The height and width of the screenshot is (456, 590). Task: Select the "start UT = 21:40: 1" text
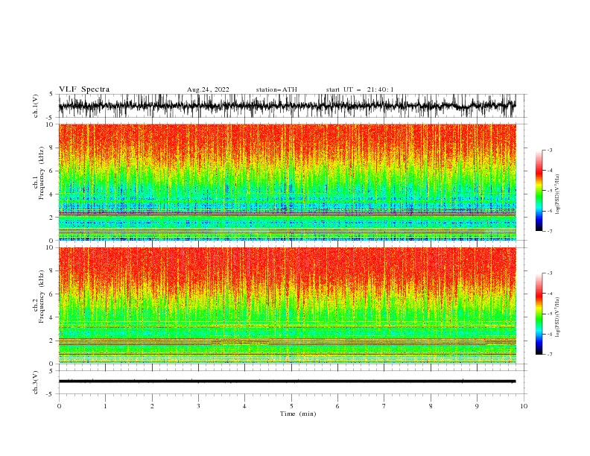click(x=360, y=89)
